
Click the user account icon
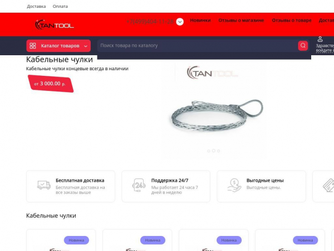(x=320, y=39)
